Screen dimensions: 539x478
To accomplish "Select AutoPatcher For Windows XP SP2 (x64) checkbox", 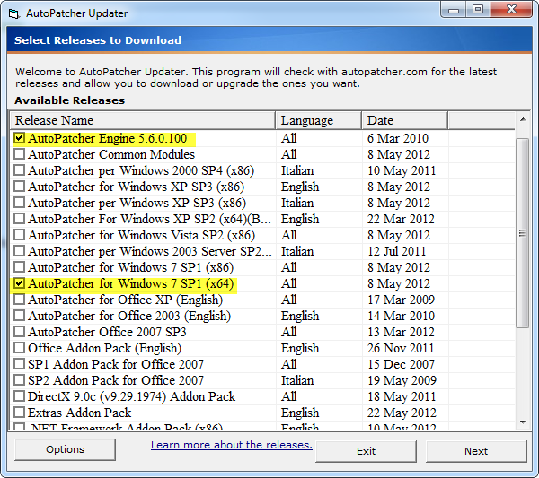I will (19, 219).
